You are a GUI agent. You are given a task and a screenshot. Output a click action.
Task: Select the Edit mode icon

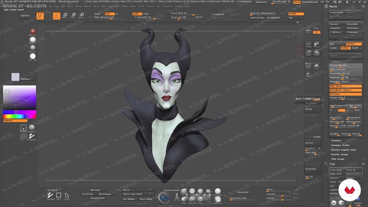point(40,16)
